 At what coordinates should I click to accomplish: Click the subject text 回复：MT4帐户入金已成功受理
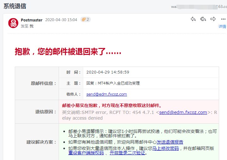pyautogui.click(x=113, y=83)
